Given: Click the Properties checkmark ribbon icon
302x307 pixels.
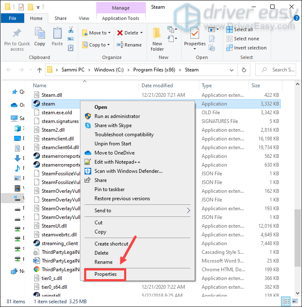Looking at the screenshot, I should pos(195,33).
